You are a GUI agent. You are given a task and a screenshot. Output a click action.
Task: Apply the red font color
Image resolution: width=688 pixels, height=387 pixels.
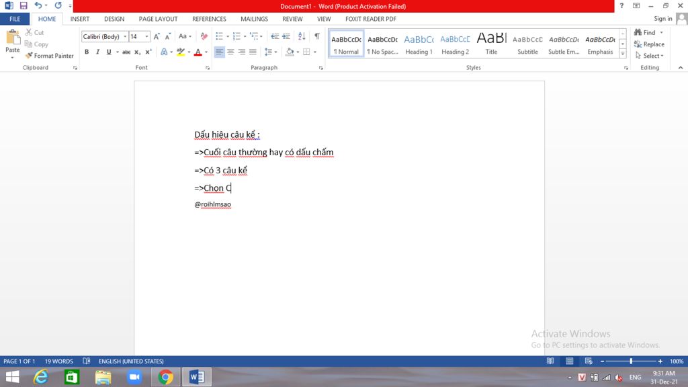coord(198,52)
